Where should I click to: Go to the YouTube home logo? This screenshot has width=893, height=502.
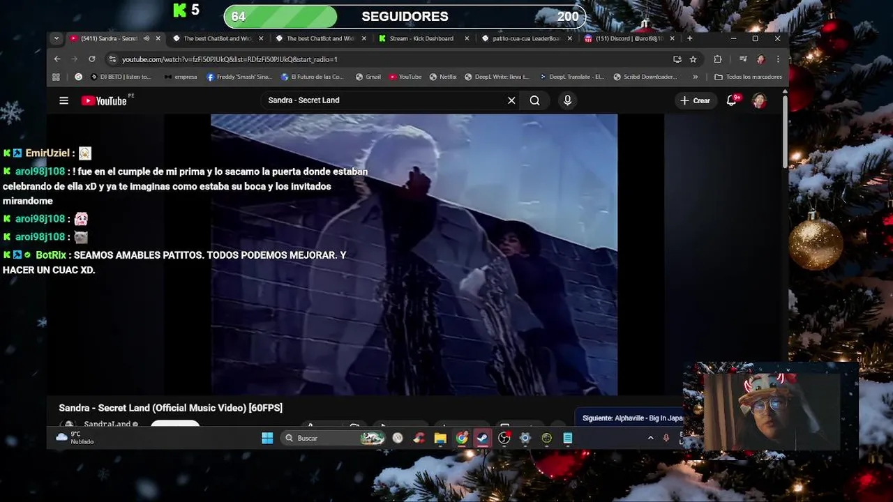(x=104, y=100)
